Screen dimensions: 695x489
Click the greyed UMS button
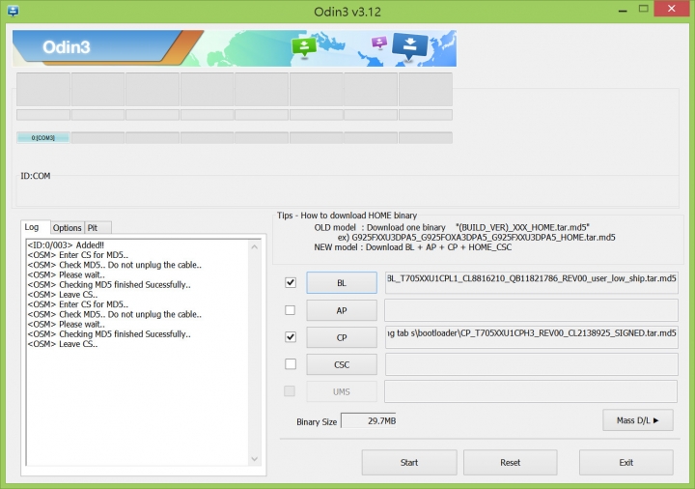pyautogui.click(x=342, y=391)
